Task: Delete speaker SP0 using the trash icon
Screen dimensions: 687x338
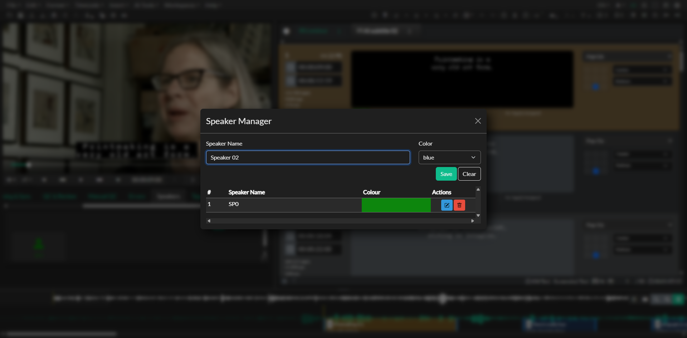Action: pyautogui.click(x=459, y=205)
